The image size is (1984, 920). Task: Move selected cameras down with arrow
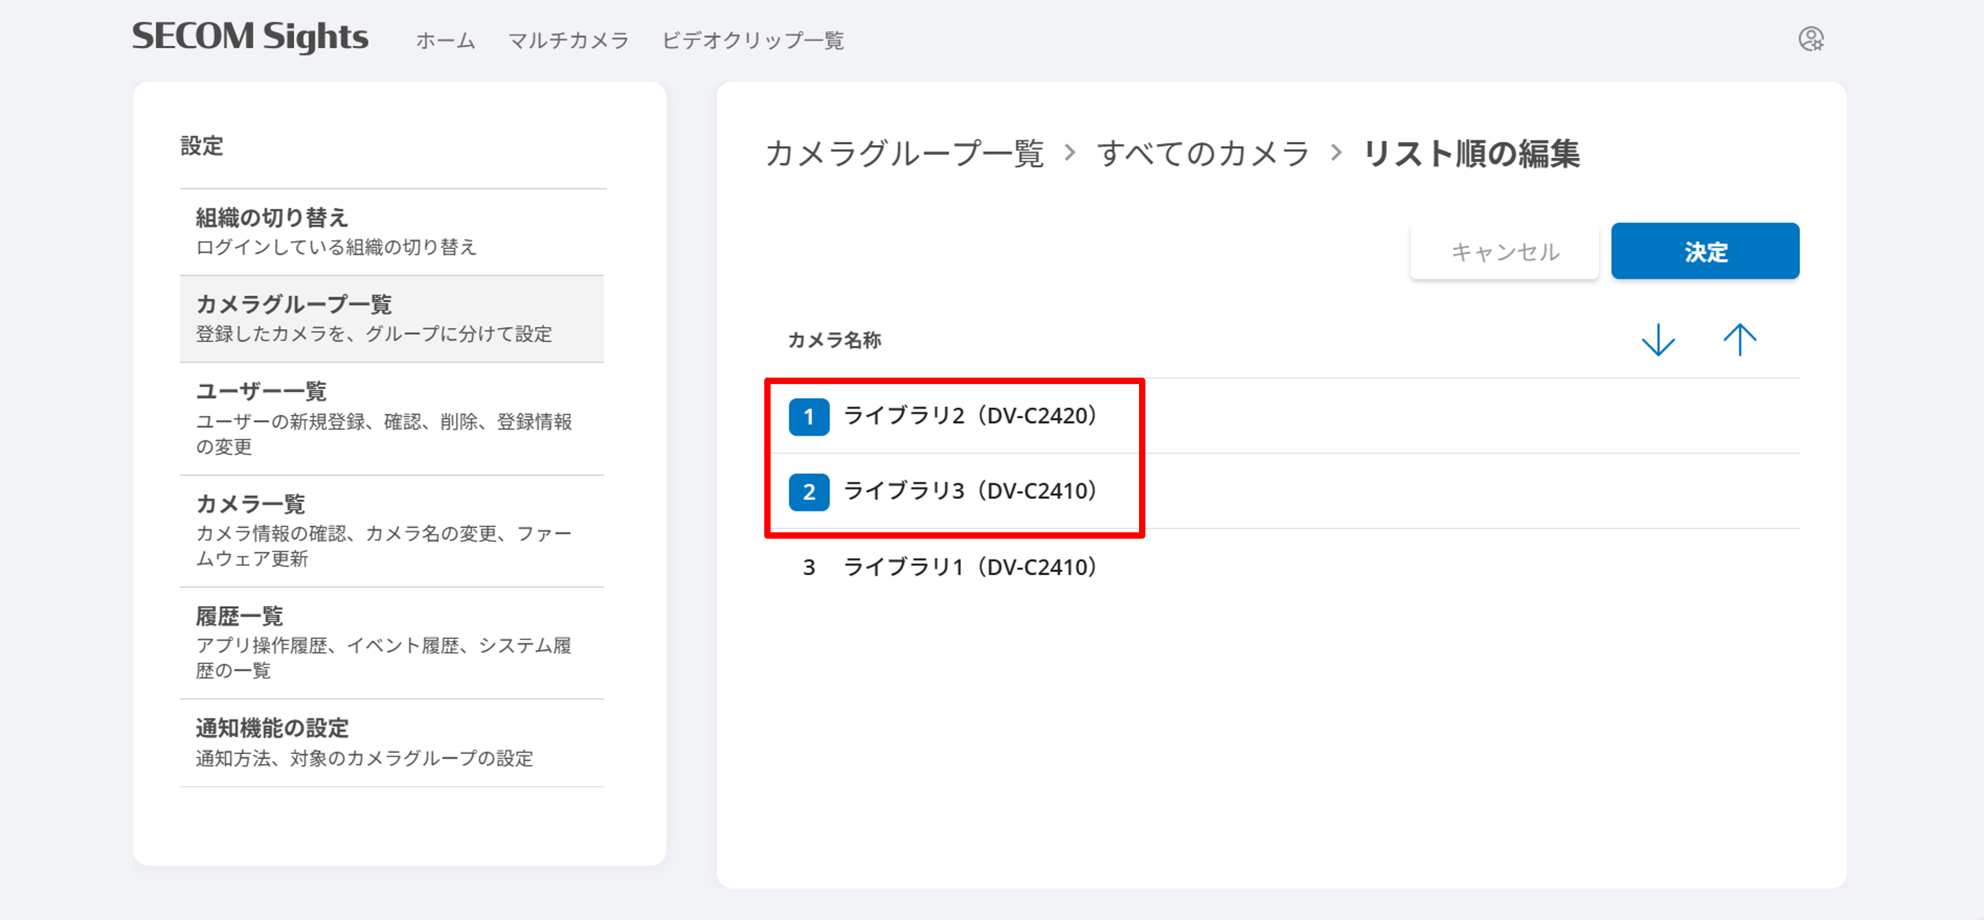1658,339
